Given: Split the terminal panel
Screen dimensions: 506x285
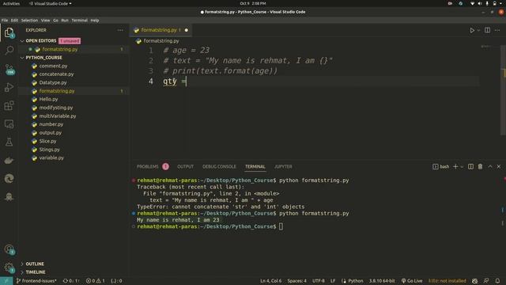Looking at the screenshot, I should [471, 166].
